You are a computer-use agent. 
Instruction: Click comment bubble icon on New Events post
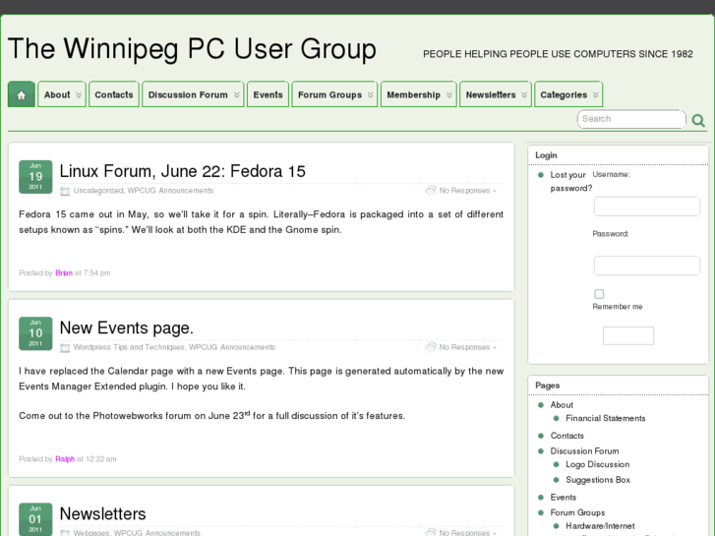pyautogui.click(x=431, y=347)
